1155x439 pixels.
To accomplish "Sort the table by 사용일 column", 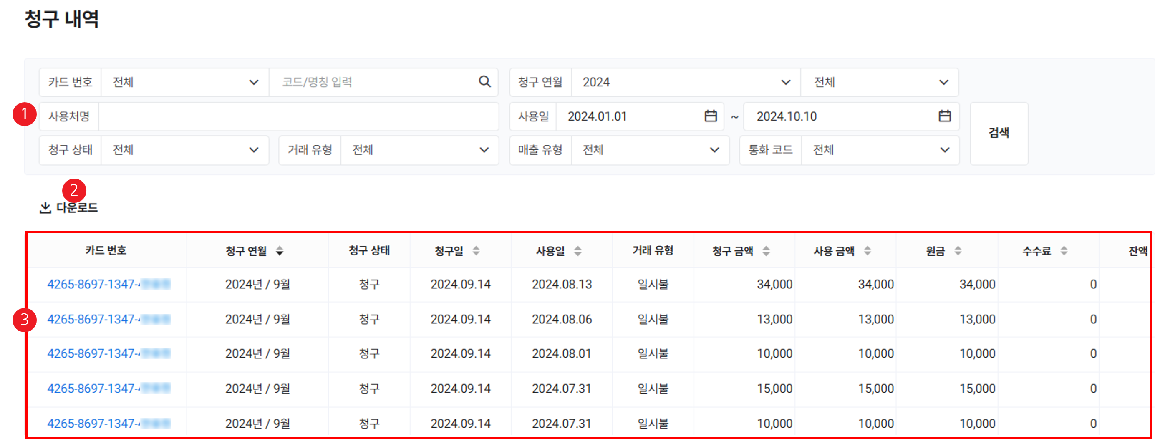I will pyautogui.click(x=577, y=251).
